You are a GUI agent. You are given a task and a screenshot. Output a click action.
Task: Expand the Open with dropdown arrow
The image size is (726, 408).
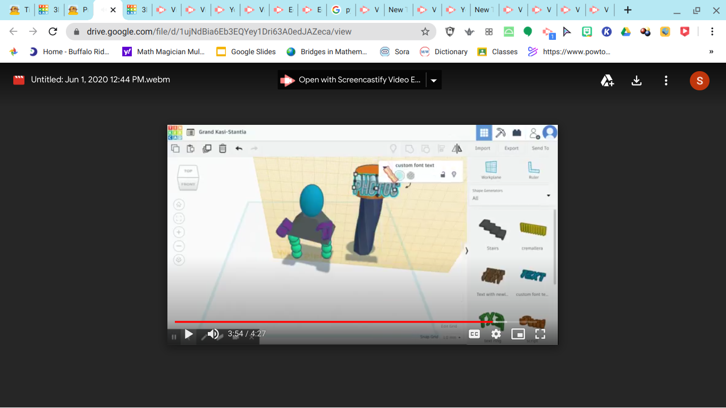pyautogui.click(x=434, y=80)
